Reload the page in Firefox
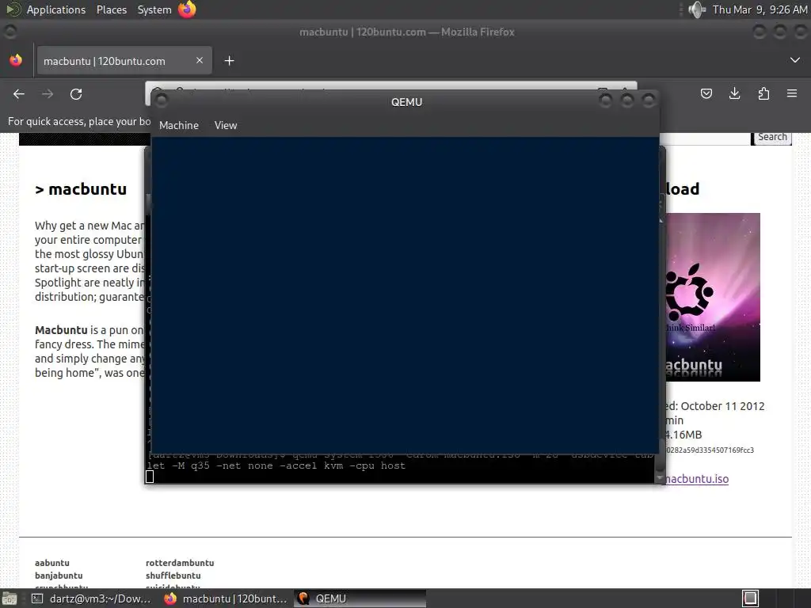The width and height of the screenshot is (811, 608). [76, 94]
